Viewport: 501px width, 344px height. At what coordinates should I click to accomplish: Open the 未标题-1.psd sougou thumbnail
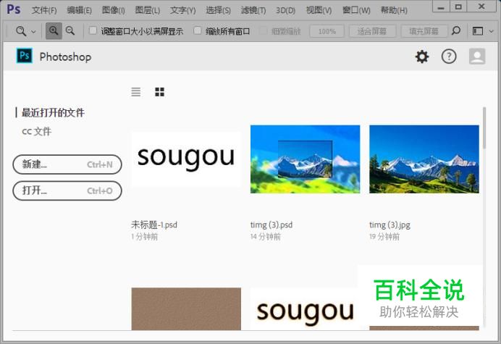click(186, 159)
